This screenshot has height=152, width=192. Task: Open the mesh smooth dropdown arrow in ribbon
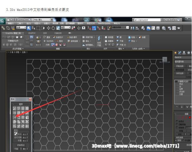click(x=94, y=37)
